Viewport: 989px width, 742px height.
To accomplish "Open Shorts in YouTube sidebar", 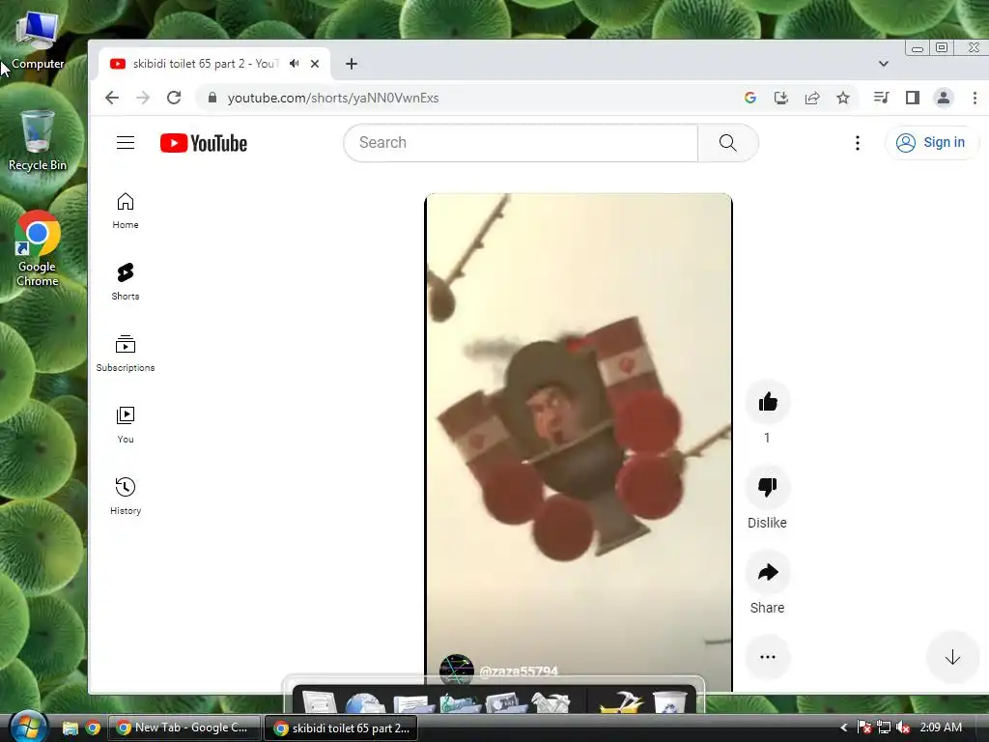I will point(126,282).
